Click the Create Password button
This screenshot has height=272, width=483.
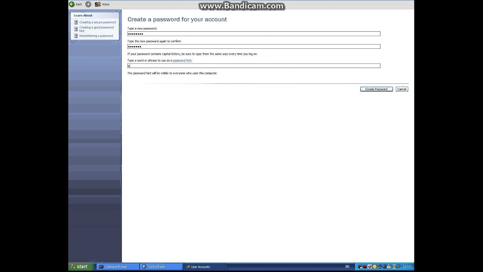376,89
